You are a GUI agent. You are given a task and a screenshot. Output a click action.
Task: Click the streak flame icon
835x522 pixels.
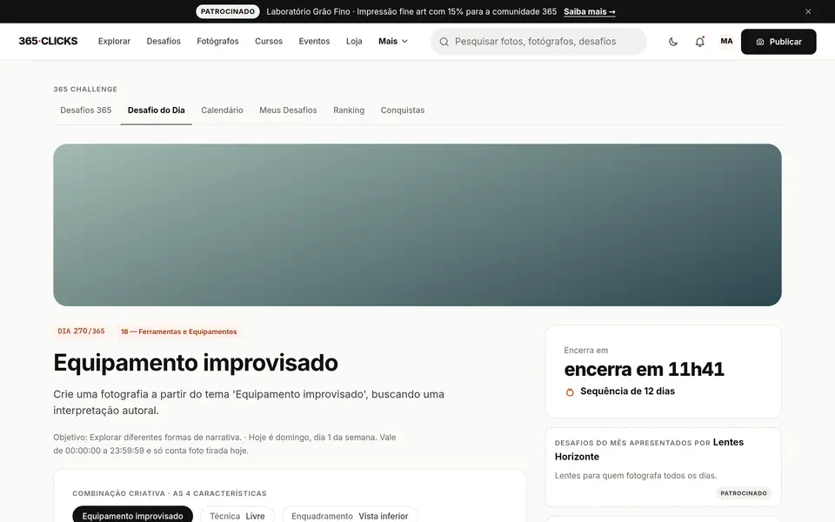(x=570, y=392)
